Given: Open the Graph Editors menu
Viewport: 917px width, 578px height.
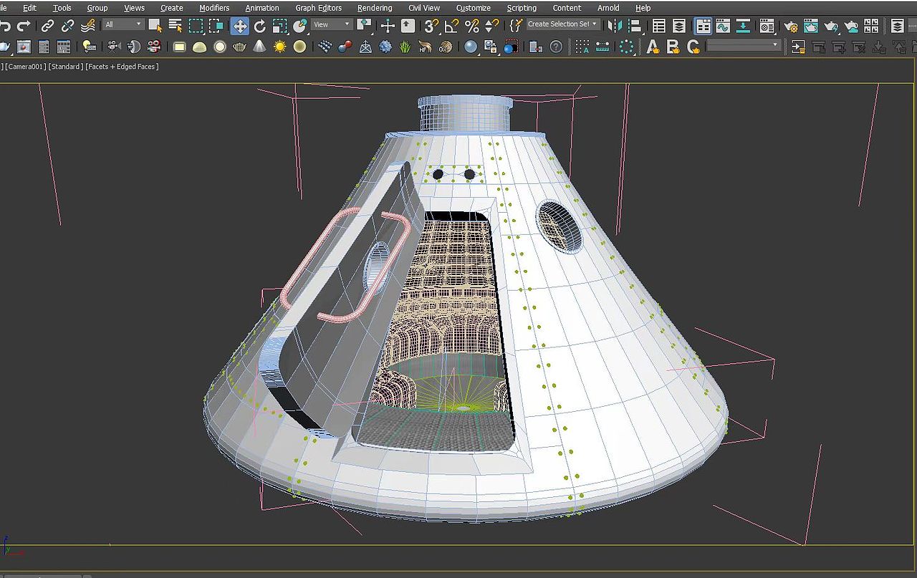Looking at the screenshot, I should [318, 8].
